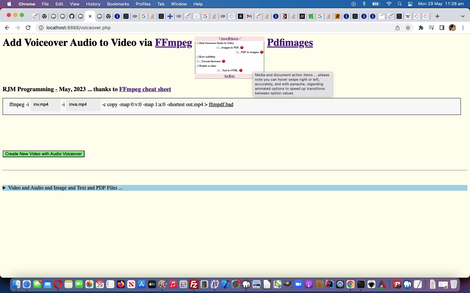Click the red dot after Images to PDF
Image resolution: width=470 pixels, height=293 pixels.
242,48
